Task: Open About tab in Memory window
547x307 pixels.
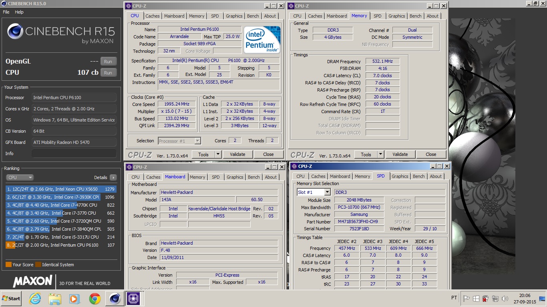Action: tap(432, 16)
